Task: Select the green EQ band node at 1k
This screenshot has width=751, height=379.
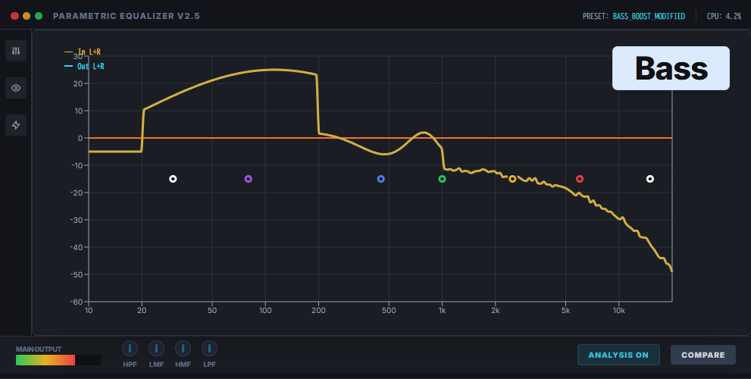Action: click(x=443, y=179)
